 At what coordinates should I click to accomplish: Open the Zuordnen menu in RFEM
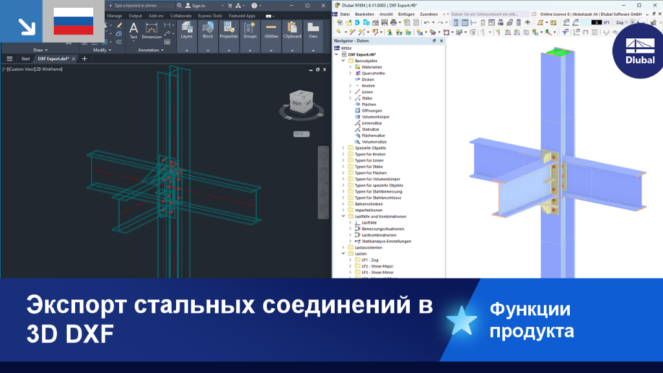pos(429,14)
